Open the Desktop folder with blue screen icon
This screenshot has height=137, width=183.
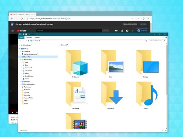147,64
